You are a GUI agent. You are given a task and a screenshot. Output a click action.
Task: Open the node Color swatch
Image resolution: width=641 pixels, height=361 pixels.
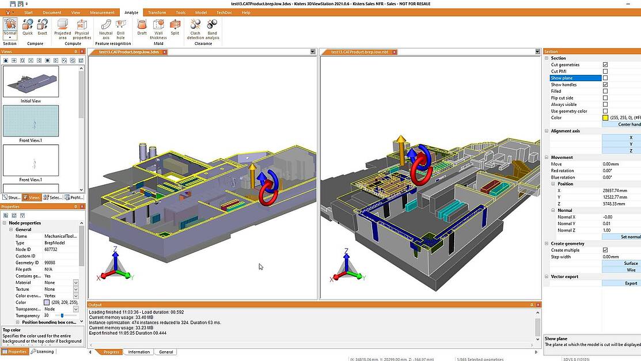47,302
